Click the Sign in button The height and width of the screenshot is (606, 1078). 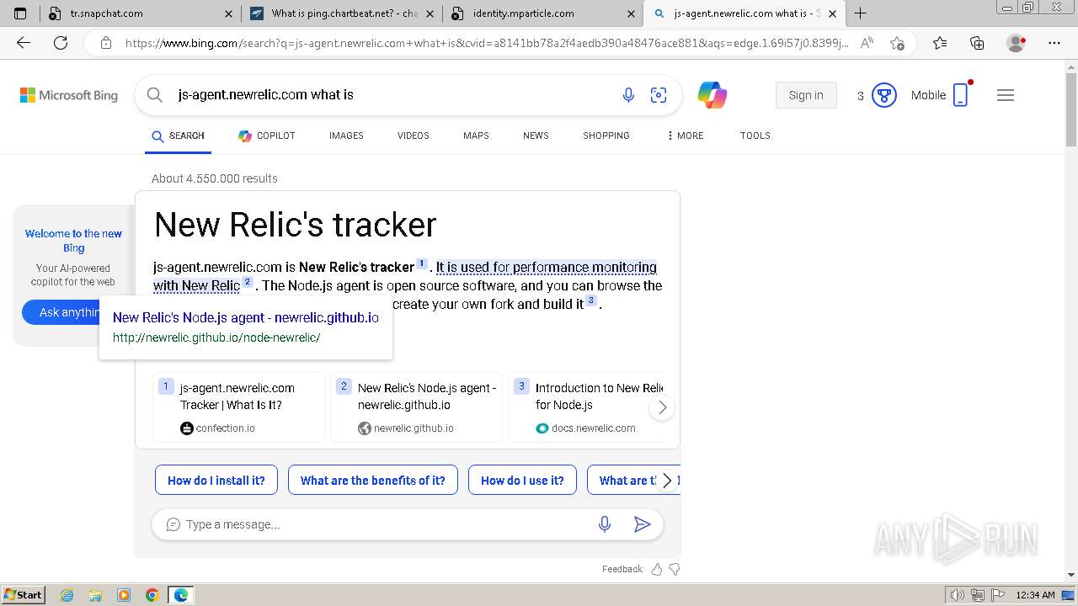806,95
